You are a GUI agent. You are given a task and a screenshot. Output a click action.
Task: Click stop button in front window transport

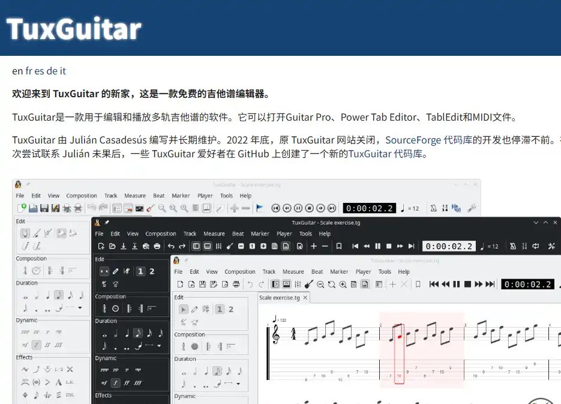[x=467, y=285]
